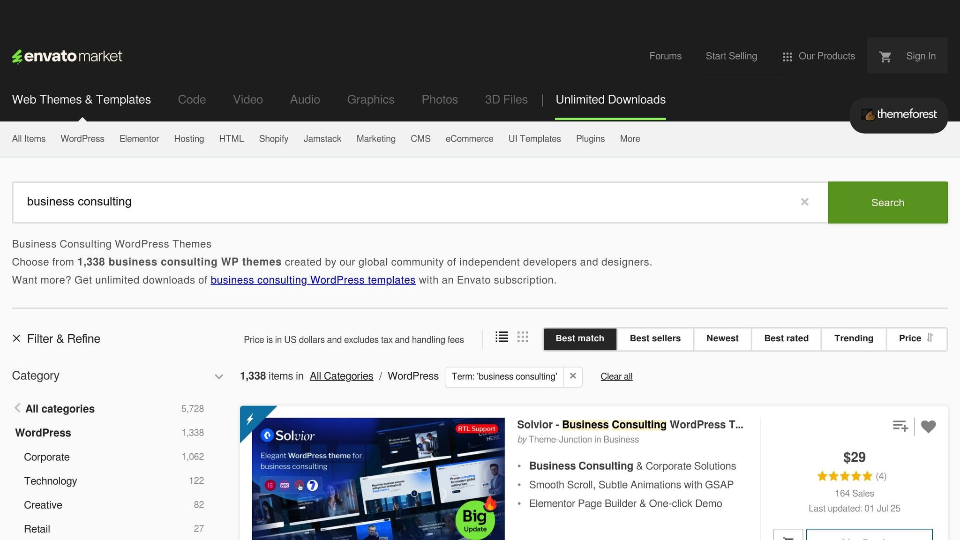
Task: Select the Corporate subcategory
Action: (x=47, y=457)
